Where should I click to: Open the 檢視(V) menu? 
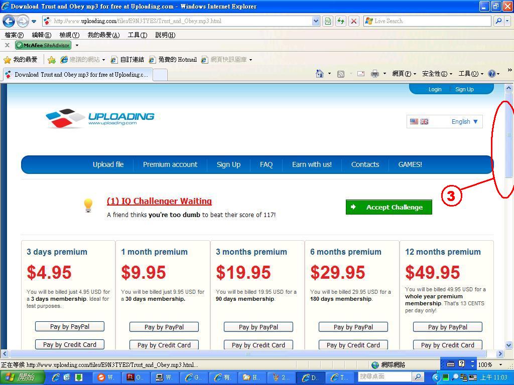[69, 35]
